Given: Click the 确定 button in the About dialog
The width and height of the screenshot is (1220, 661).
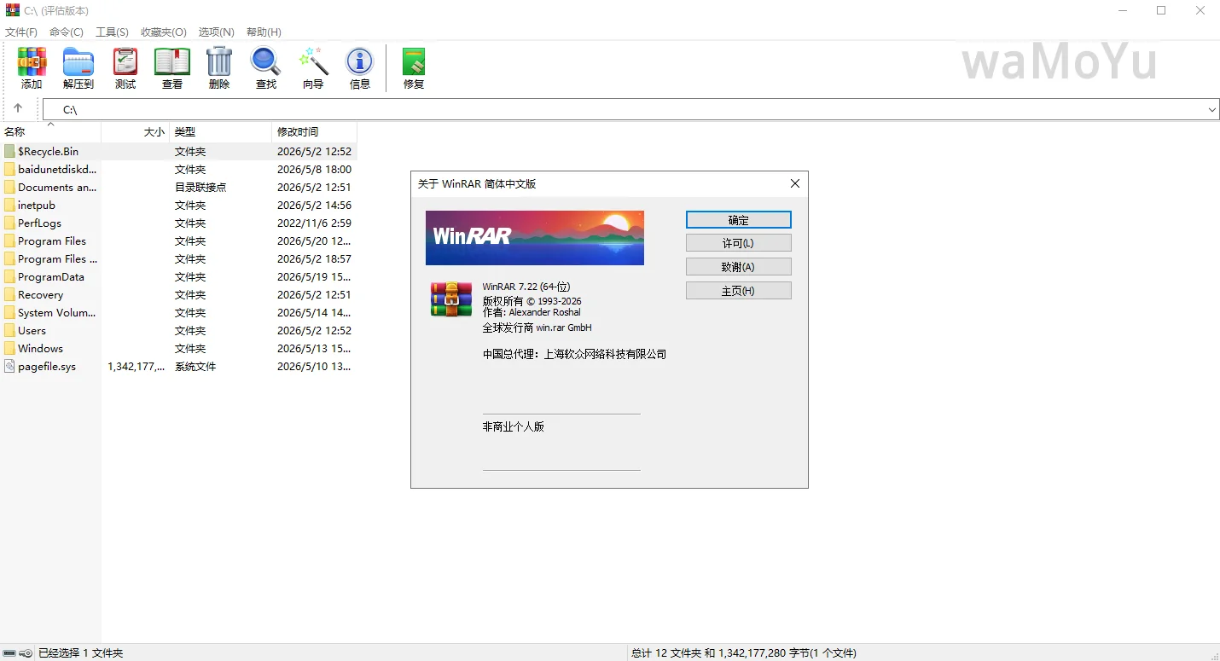Looking at the screenshot, I should pos(739,219).
